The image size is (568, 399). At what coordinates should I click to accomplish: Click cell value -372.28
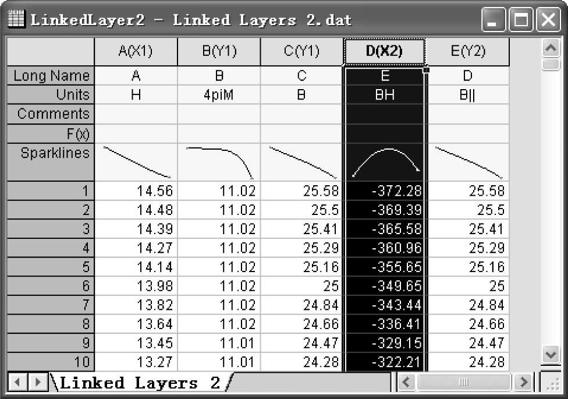[384, 191]
